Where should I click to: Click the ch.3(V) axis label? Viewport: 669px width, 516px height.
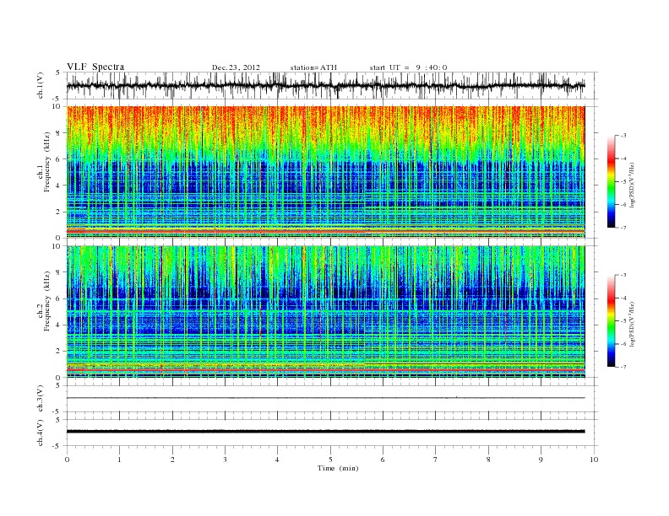[x=41, y=399]
